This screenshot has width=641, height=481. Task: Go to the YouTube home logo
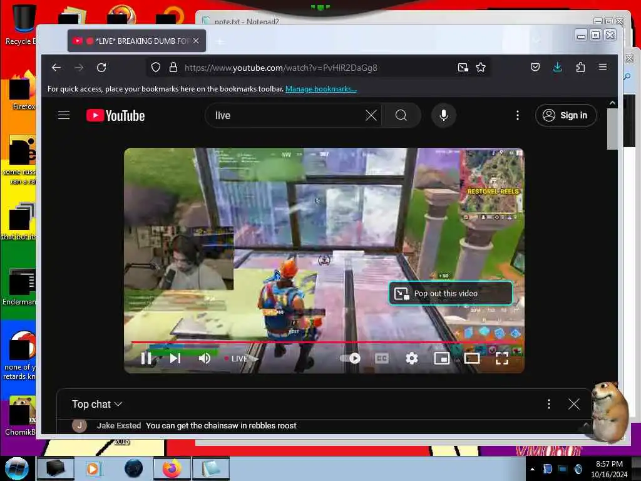115,116
